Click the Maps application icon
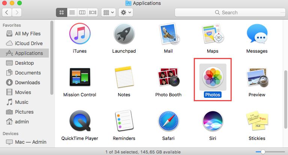The height and width of the screenshot is (155, 288). click(213, 34)
